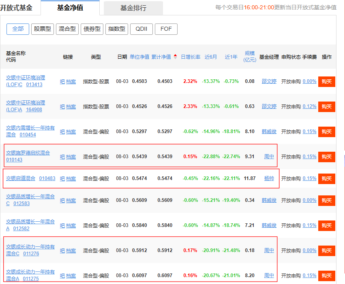The width and height of the screenshot is (345, 284).
Task: Filter funds by 股票型
Action: (x=43, y=29)
